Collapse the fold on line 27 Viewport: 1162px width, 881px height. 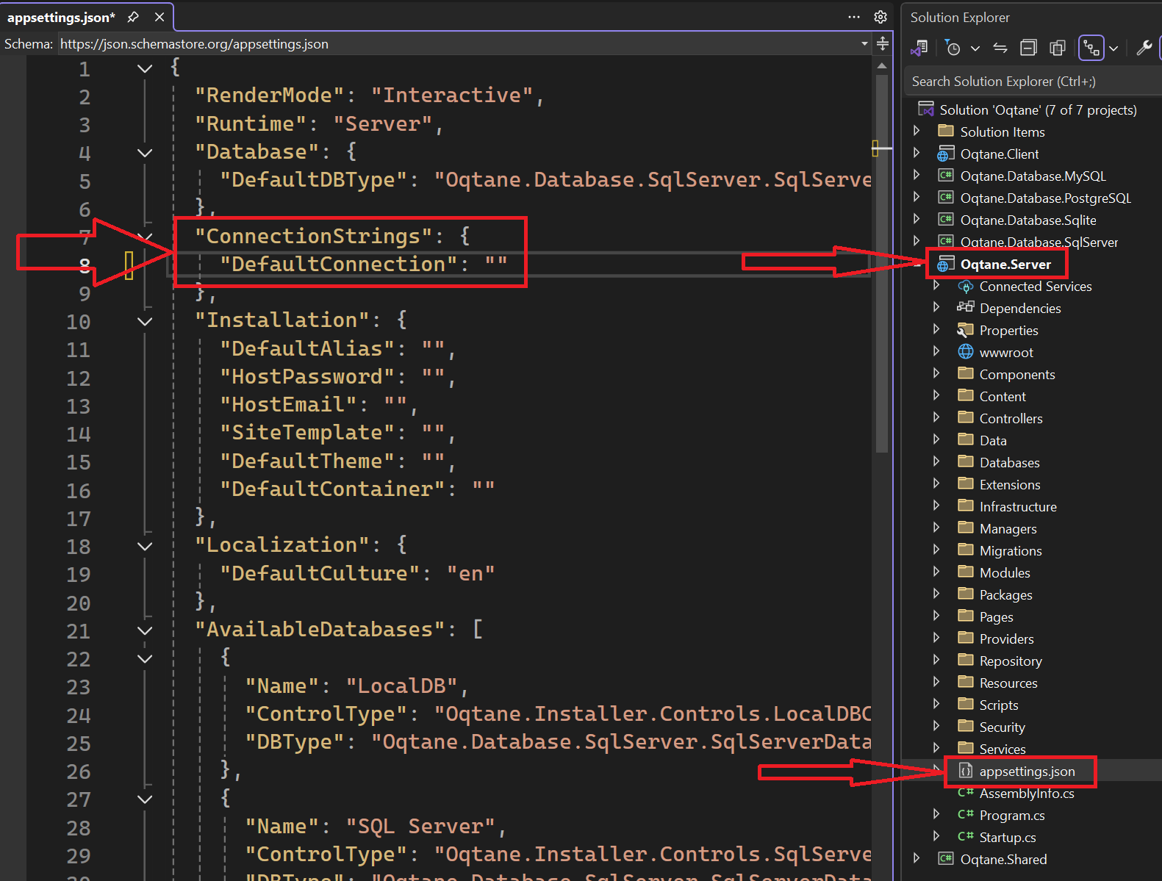145,799
